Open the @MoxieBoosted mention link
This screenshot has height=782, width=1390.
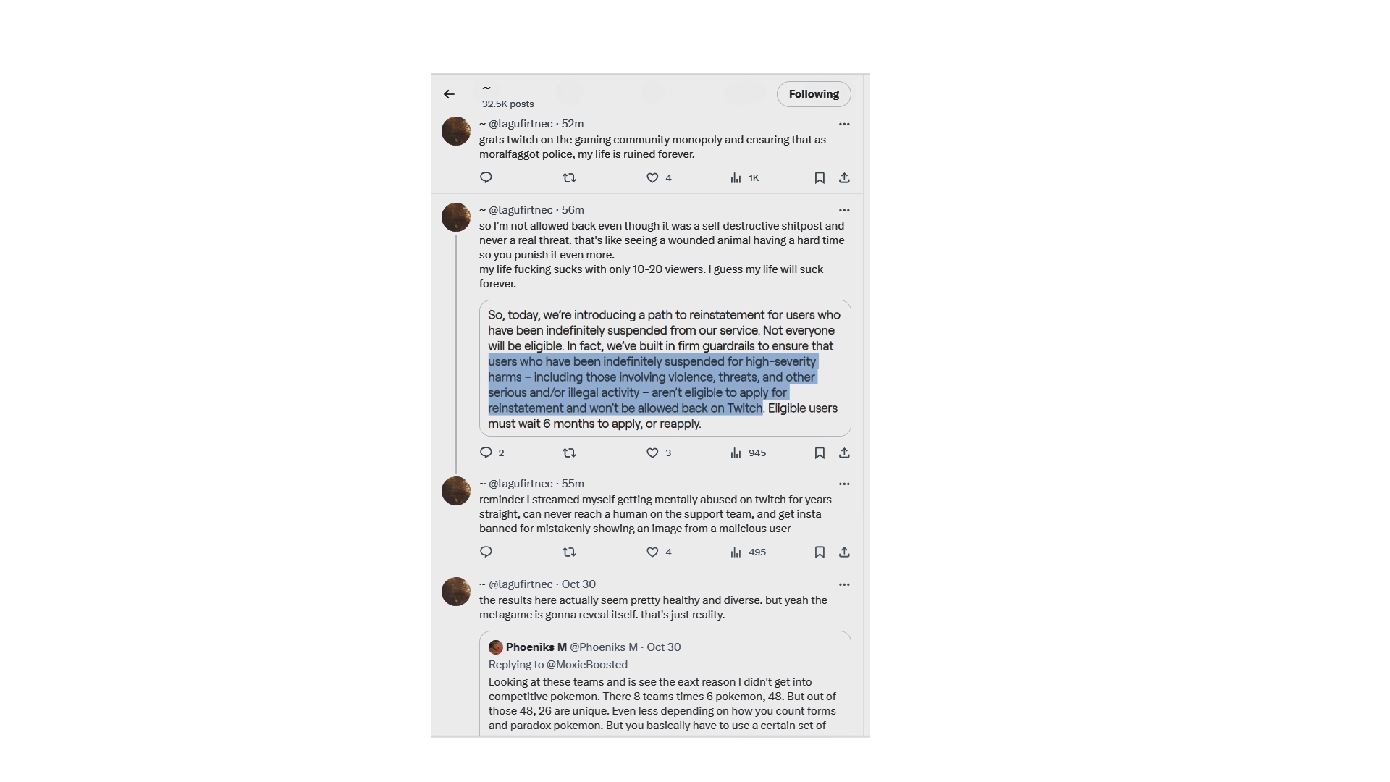(x=587, y=665)
